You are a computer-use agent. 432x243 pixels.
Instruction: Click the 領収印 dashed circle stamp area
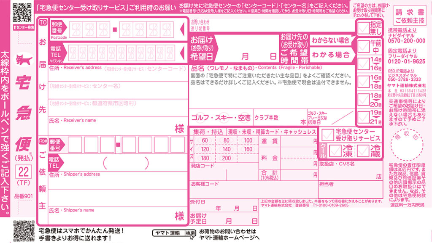pos(407,145)
